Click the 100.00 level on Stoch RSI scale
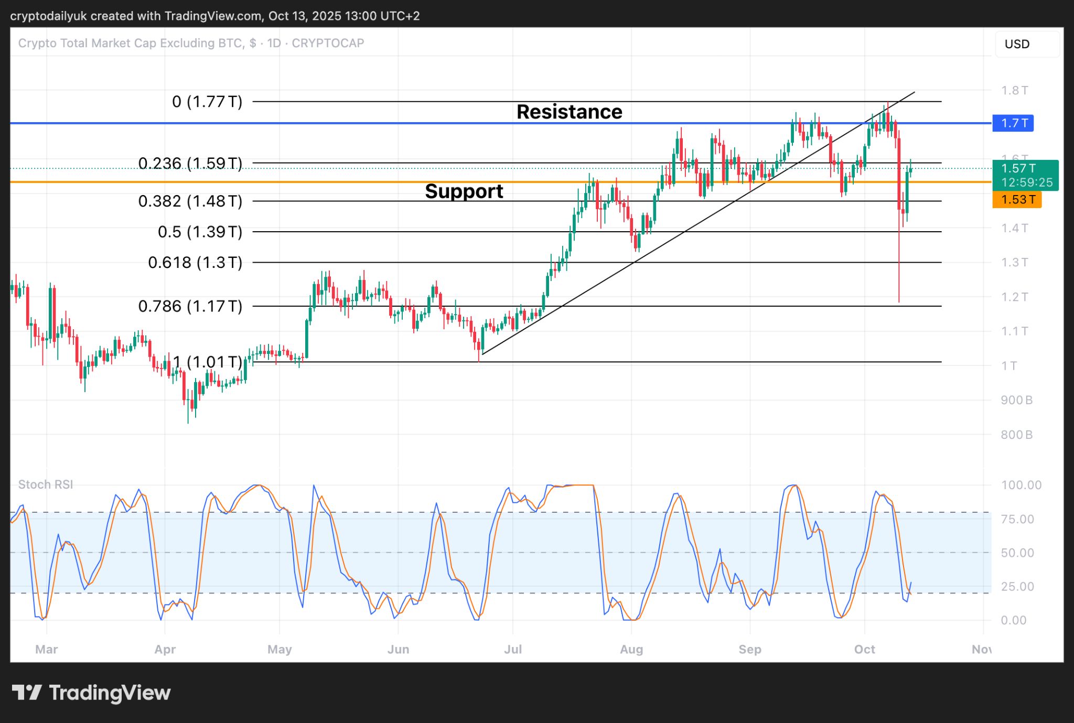This screenshot has height=723, width=1074. [x=1021, y=485]
